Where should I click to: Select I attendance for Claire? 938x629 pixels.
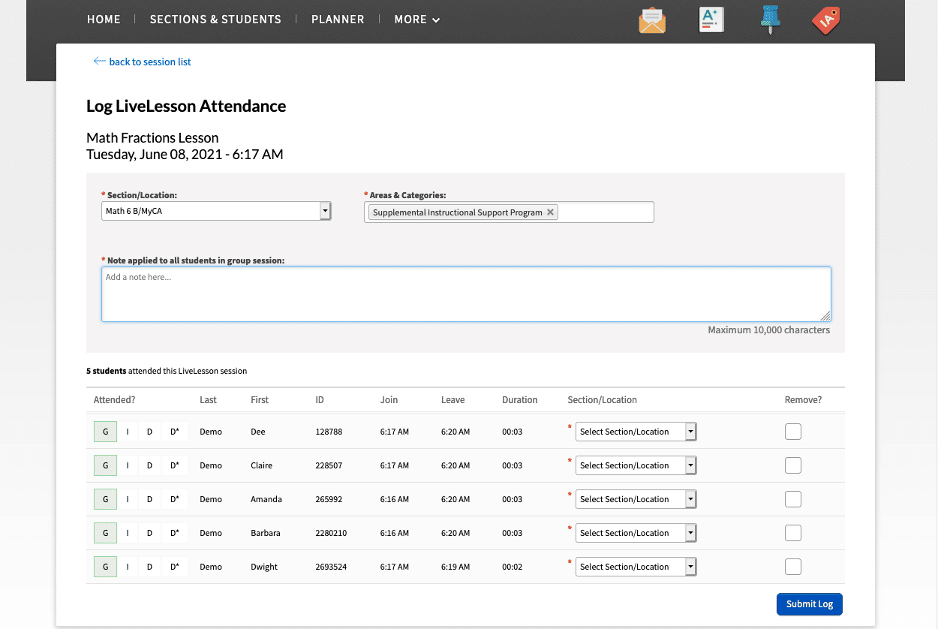[128, 465]
